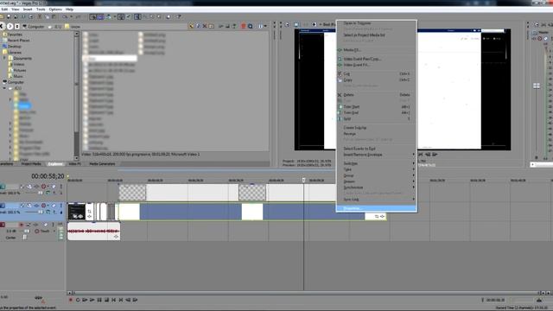Go back in the Explorer toolbar
Viewport: 553px width, 311px height.
point(2,27)
